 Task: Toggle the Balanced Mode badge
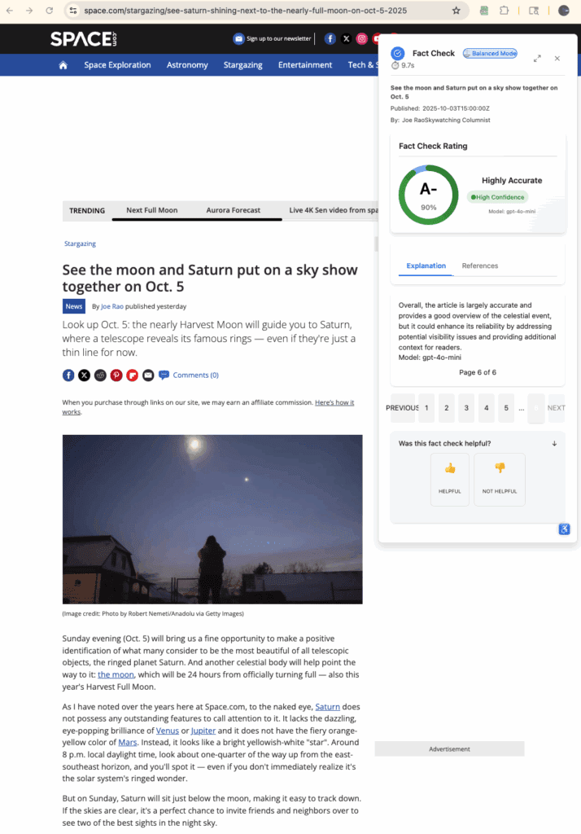click(x=490, y=54)
